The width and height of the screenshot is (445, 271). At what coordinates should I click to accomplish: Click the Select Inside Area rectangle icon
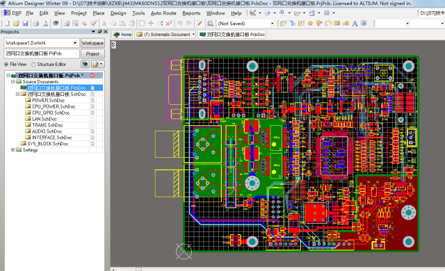pos(142,24)
